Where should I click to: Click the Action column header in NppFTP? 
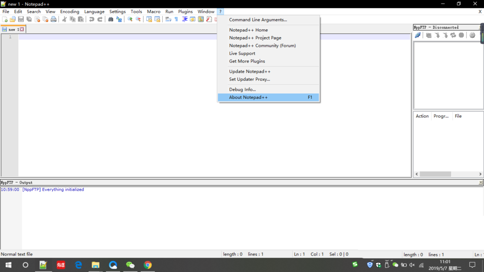point(422,116)
